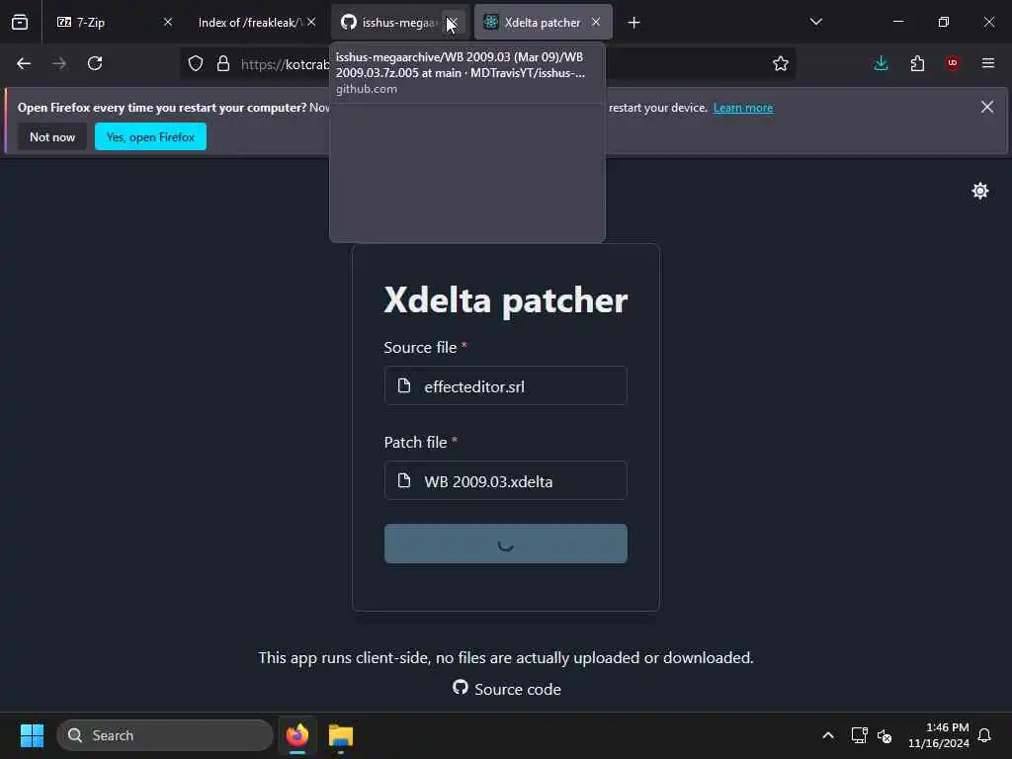Switch to the isshus-megaarchive GitHub tab
Image resolution: width=1012 pixels, height=759 pixels.
(399, 22)
